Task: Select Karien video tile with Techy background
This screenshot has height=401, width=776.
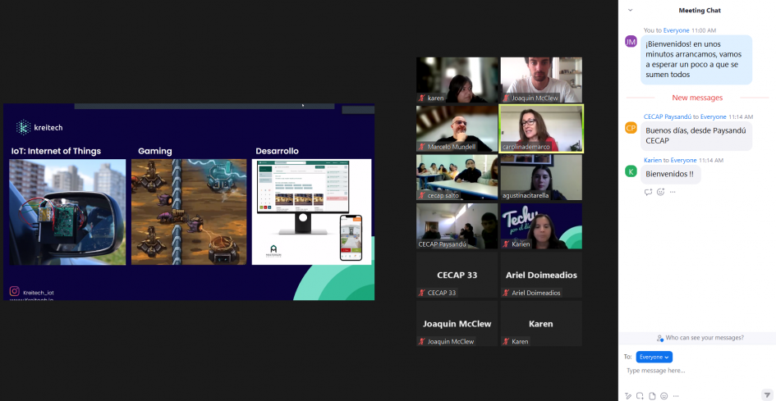Action: (x=541, y=226)
